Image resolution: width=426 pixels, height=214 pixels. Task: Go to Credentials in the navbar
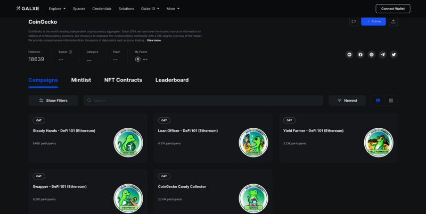(x=102, y=9)
